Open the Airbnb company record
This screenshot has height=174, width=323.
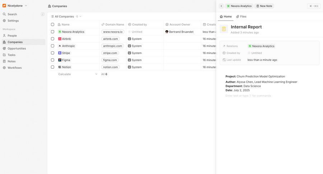coord(65,39)
